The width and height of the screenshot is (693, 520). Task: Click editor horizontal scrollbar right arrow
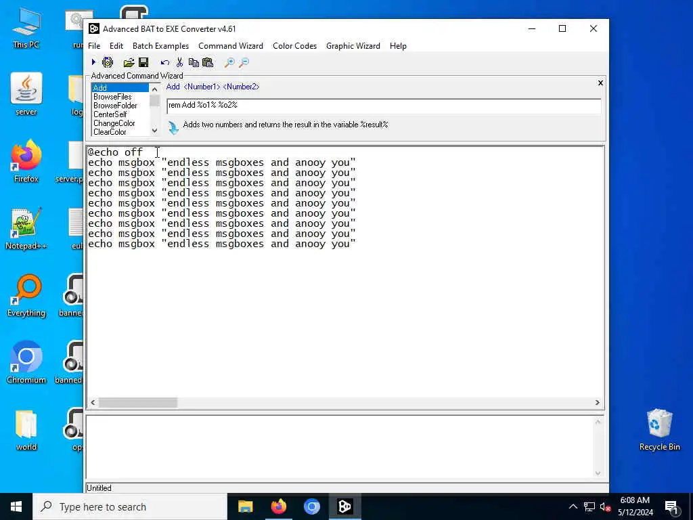tap(597, 402)
